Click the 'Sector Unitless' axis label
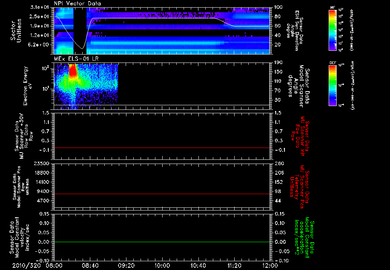 coord(16,31)
